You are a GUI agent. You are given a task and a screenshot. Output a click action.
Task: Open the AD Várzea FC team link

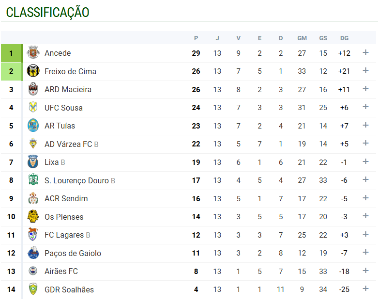pyautogui.click(x=68, y=144)
